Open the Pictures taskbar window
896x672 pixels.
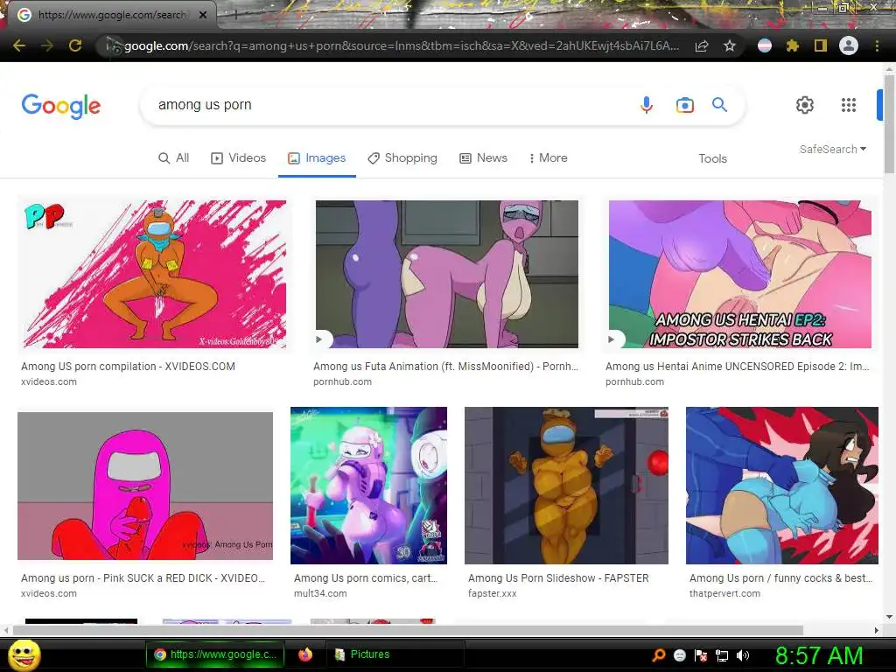coord(395,654)
